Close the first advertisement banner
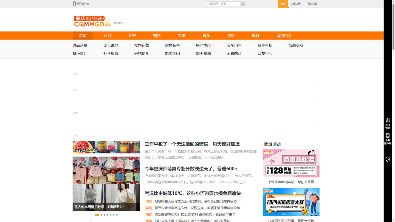 [317, 65]
